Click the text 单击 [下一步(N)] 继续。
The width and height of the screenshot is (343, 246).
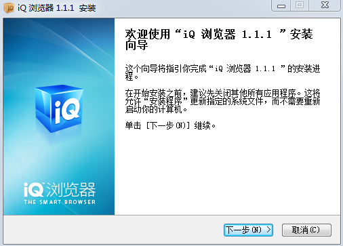click(170, 125)
